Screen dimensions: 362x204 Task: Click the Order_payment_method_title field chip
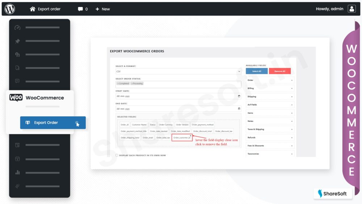(x=134, y=131)
